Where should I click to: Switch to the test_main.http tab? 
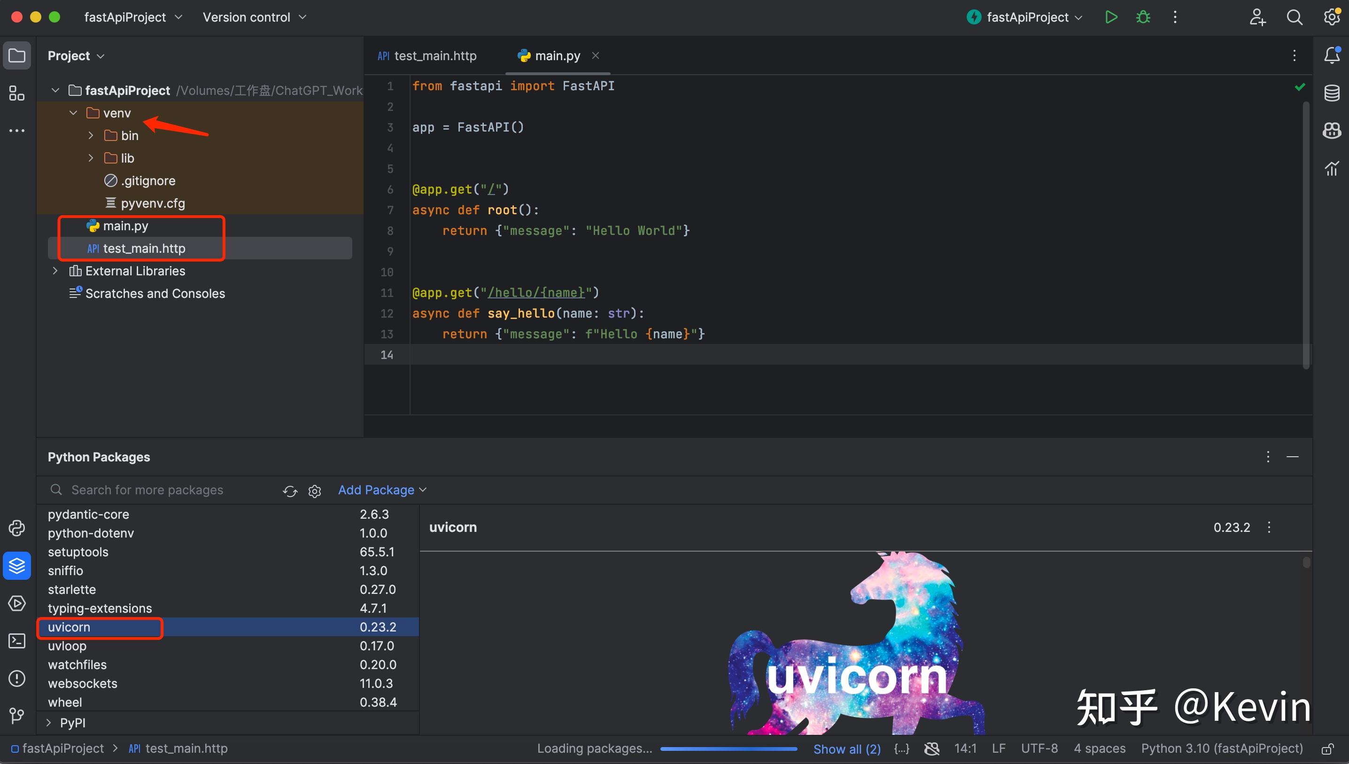pos(435,55)
